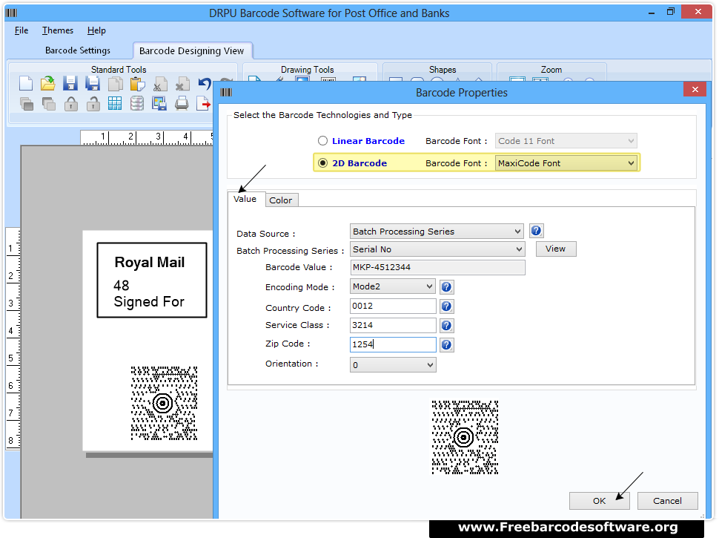Screen dimensions: 719x538
Task: Open the File menu
Action: [21, 30]
